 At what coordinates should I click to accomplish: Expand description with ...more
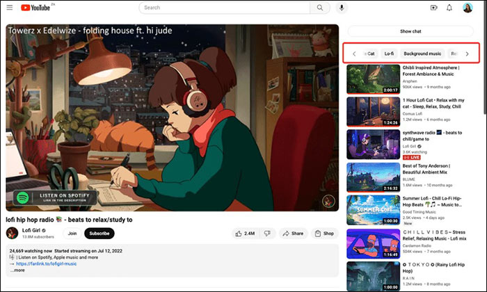coord(17,270)
